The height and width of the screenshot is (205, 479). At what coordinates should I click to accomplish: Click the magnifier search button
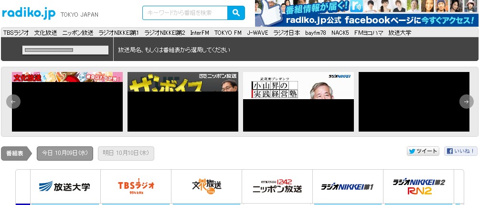[236, 13]
